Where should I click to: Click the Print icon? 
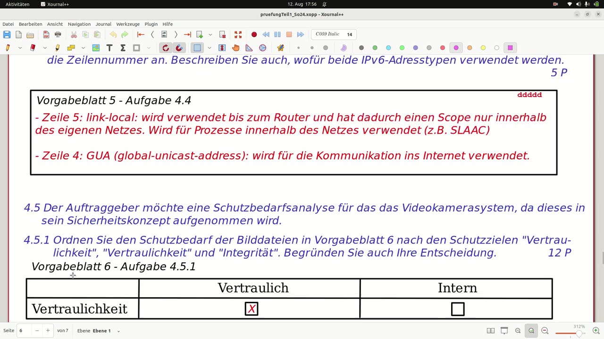point(58,34)
